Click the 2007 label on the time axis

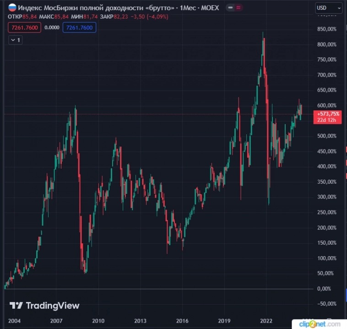pos(56,321)
